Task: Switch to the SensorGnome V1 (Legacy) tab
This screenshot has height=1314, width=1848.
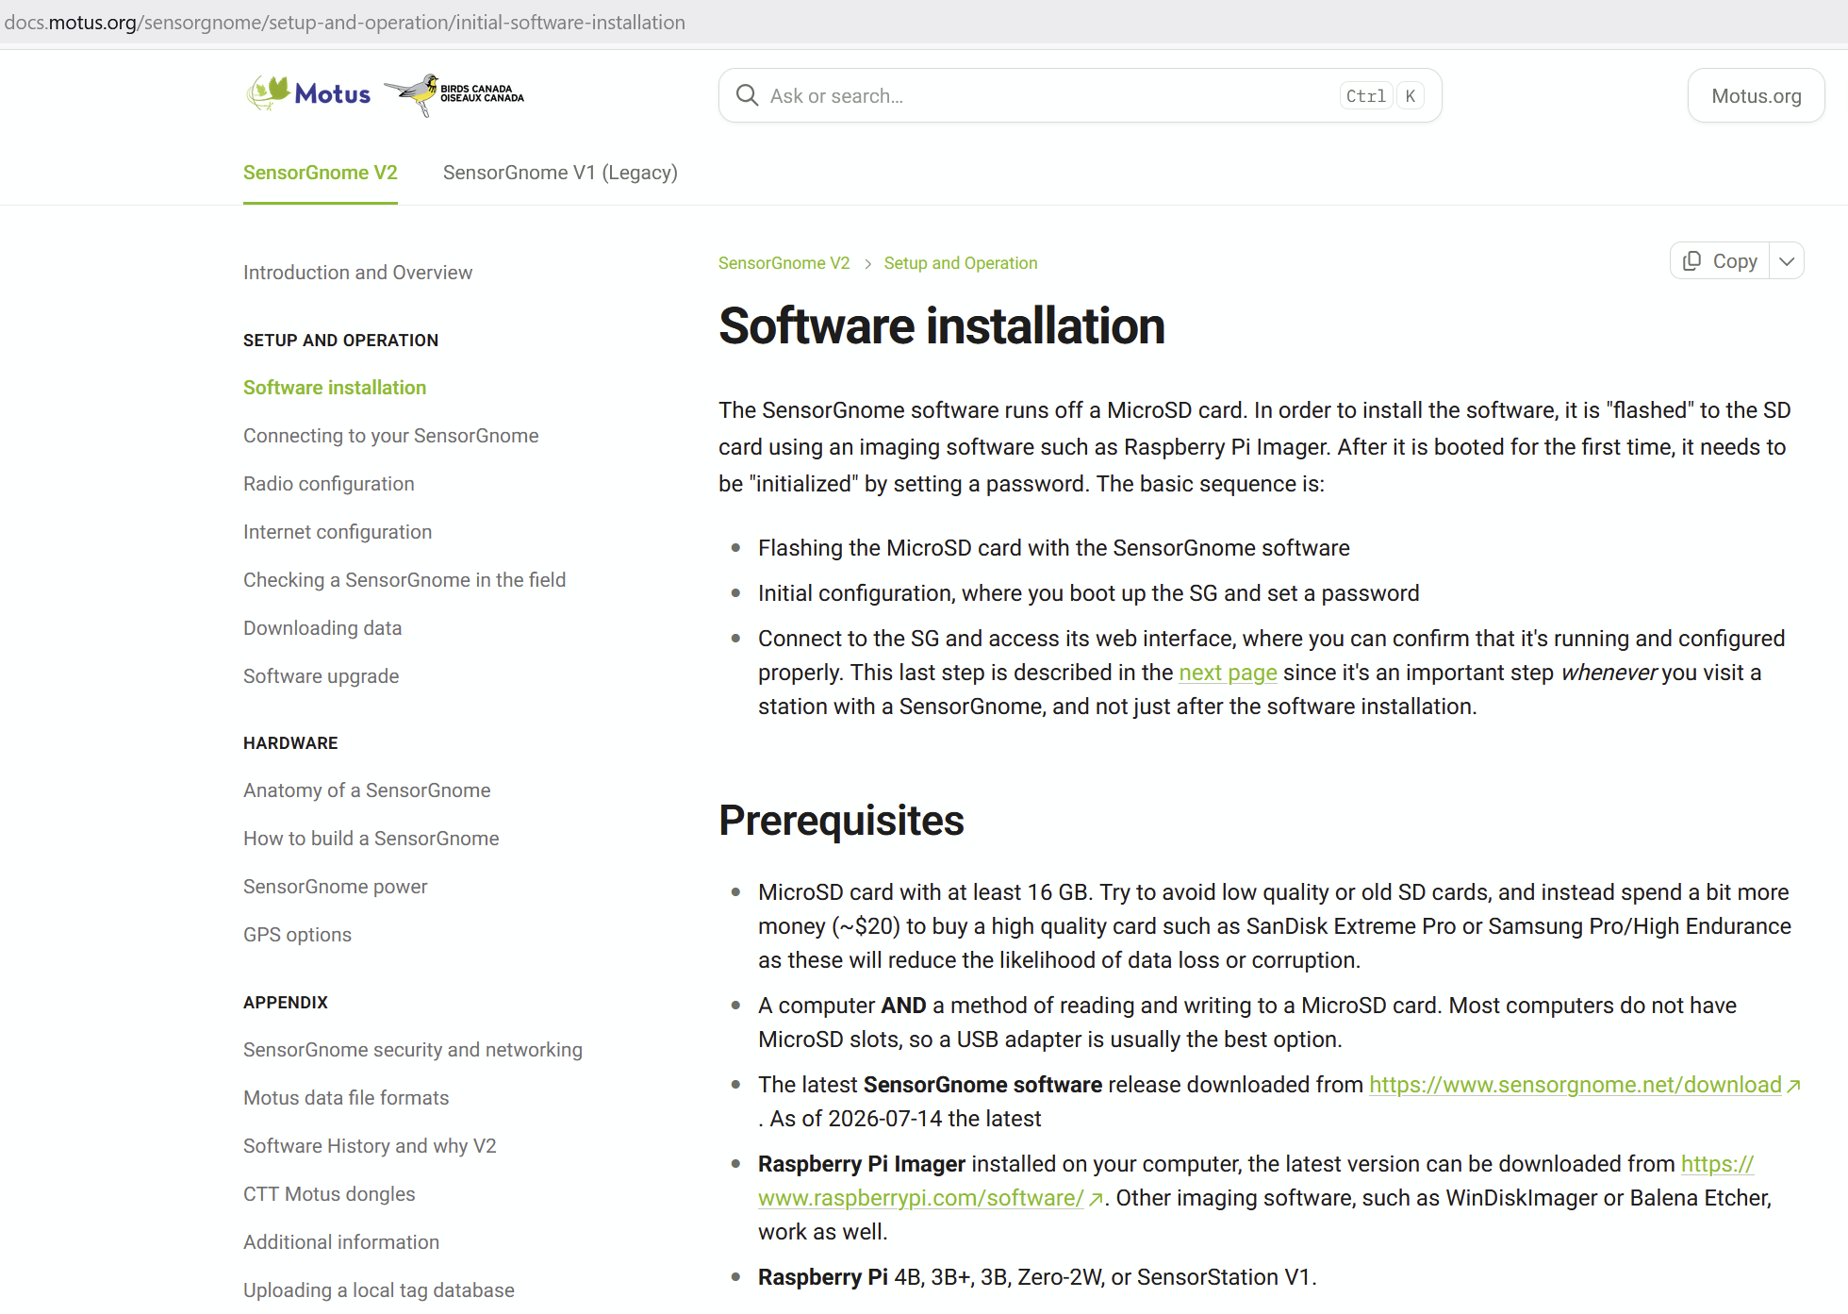Action: (560, 173)
